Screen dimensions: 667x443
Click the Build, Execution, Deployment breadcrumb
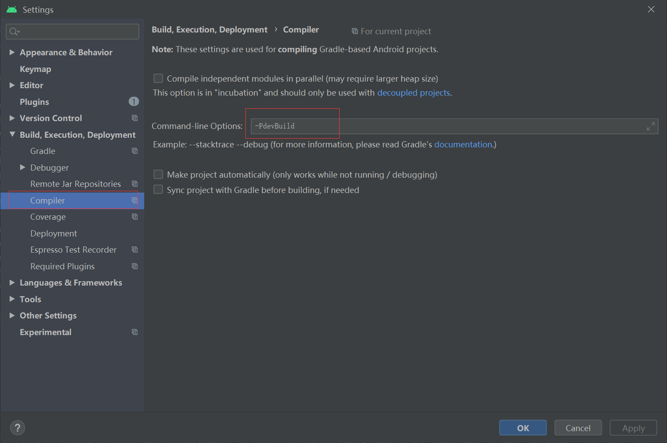point(209,29)
